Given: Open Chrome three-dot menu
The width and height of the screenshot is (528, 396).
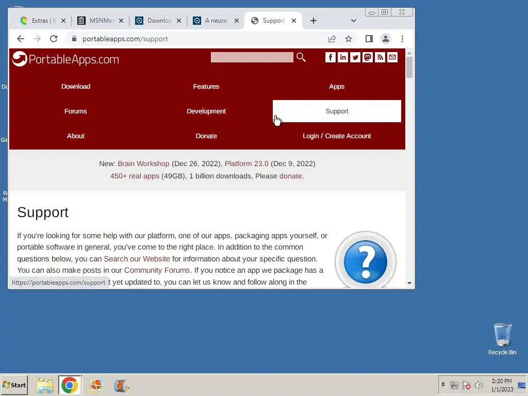Looking at the screenshot, I should click(x=402, y=39).
